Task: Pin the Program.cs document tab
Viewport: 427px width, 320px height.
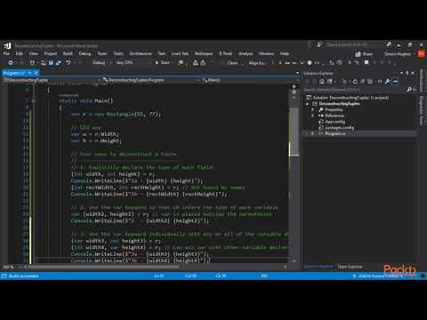Action: pos(29,73)
